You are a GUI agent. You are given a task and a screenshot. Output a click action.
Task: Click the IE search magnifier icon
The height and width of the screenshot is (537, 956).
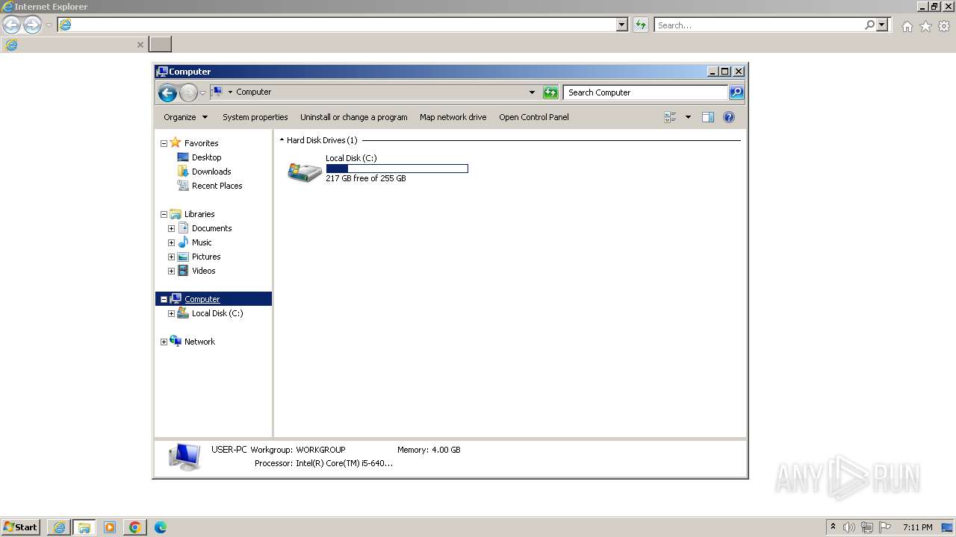tap(869, 25)
